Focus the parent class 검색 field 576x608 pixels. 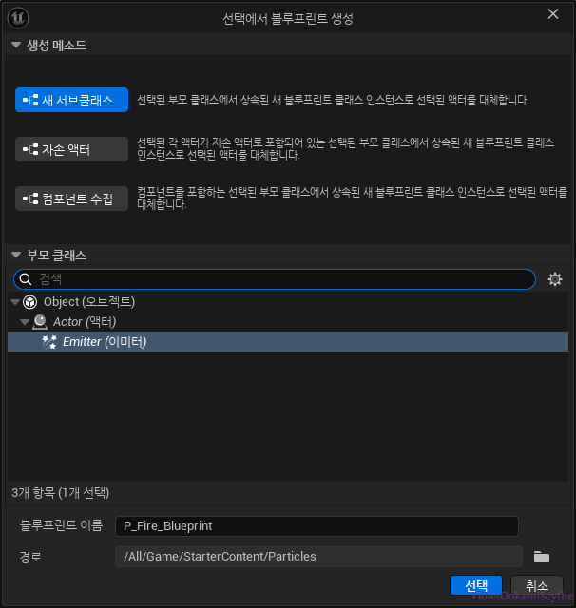[275, 279]
